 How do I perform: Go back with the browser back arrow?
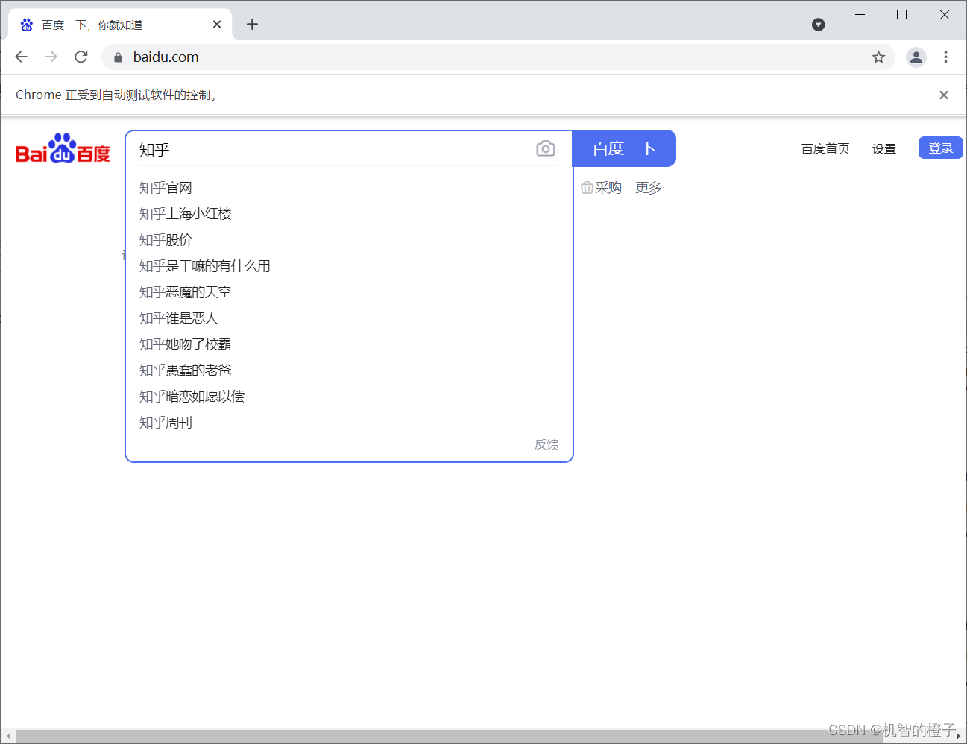click(21, 57)
